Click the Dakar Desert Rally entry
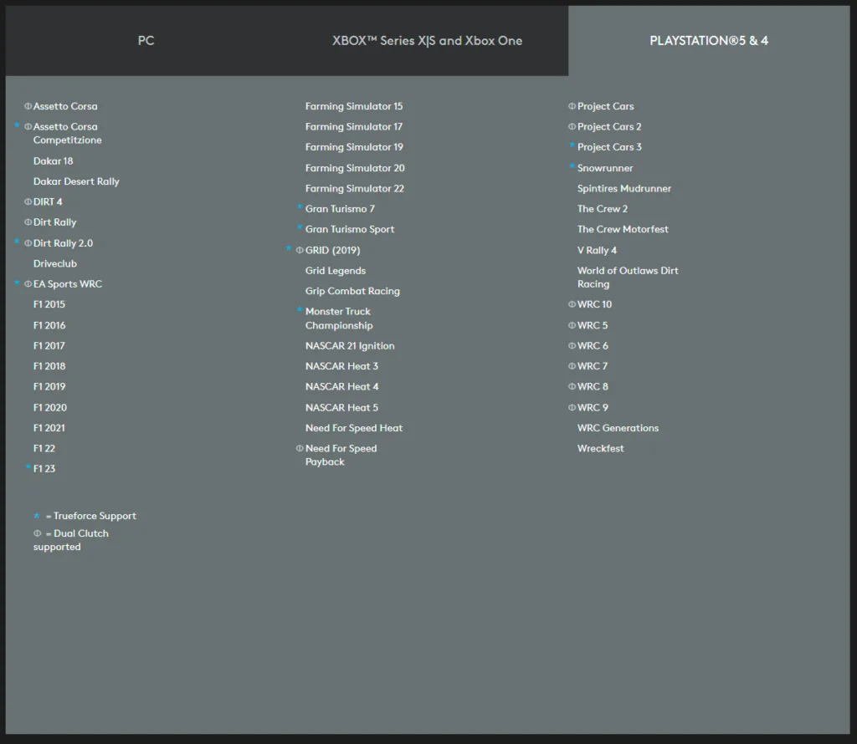The height and width of the screenshot is (744, 857). tap(76, 181)
